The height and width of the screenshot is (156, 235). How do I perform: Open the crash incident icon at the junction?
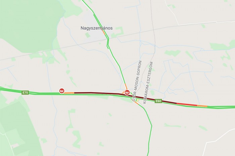point(127,92)
